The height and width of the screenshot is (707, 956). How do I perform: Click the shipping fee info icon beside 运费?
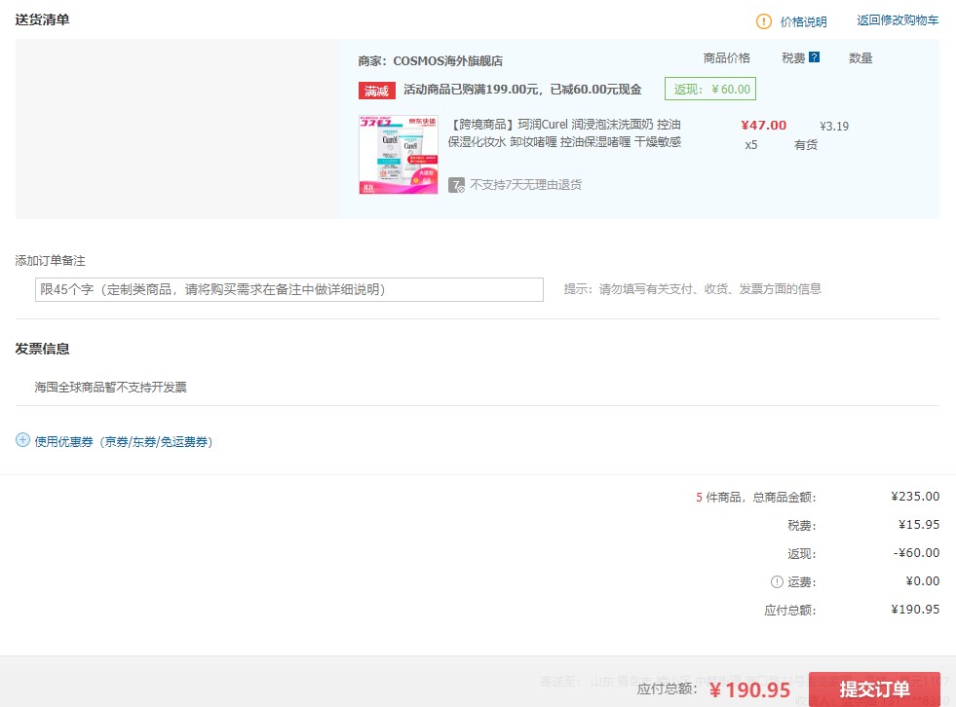tap(777, 582)
